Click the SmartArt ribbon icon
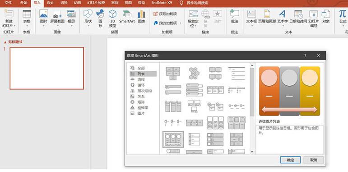This screenshot has width=348, height=172. (127, 14)
